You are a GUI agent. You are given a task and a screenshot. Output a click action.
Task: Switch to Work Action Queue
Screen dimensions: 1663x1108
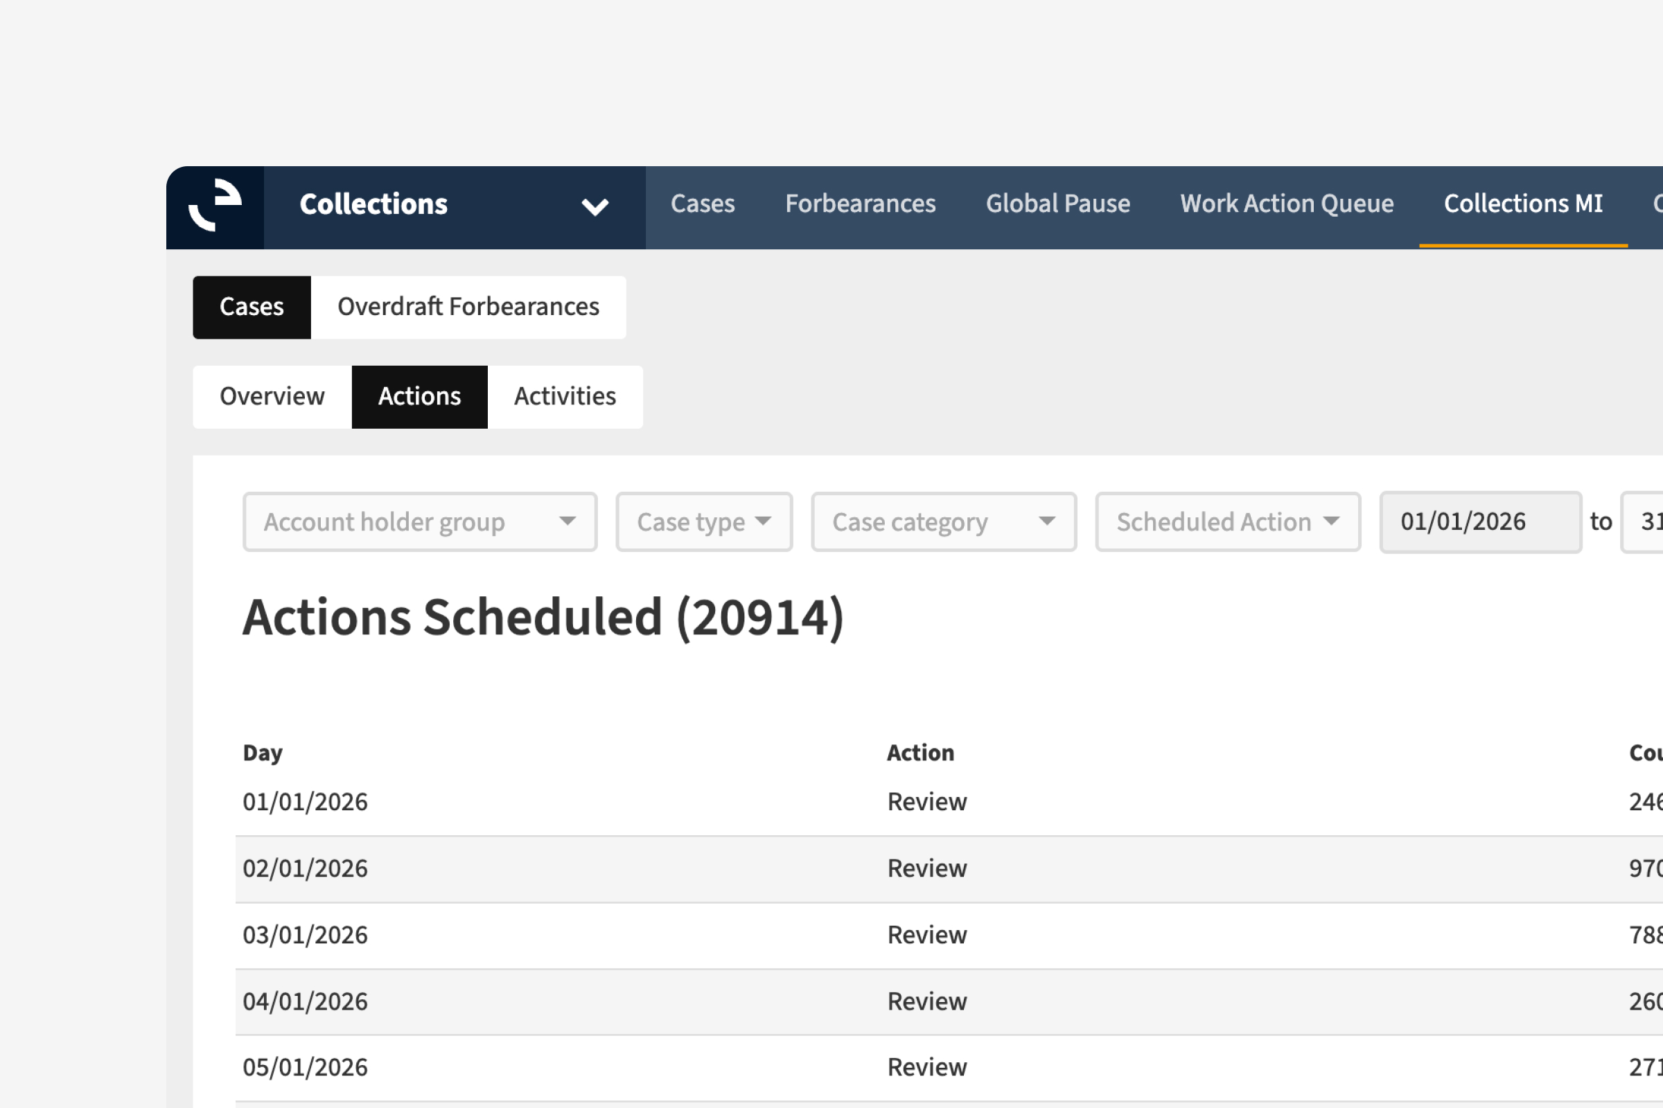(x=1286, y=204)
